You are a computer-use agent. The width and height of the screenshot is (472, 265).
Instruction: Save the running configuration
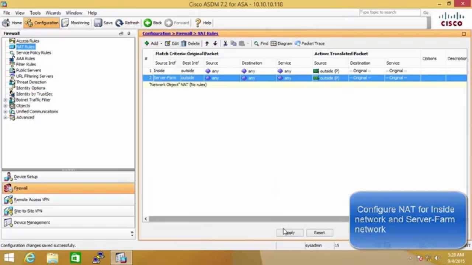tap(103, 23)
